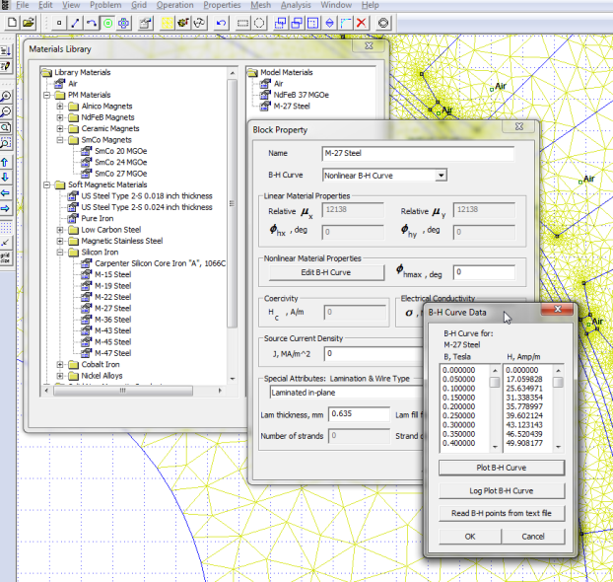The height and width of the screenshot is (582, 613).
Task: Click the red X delete icon
Action: pyautogui.click(x=362, y=23)
